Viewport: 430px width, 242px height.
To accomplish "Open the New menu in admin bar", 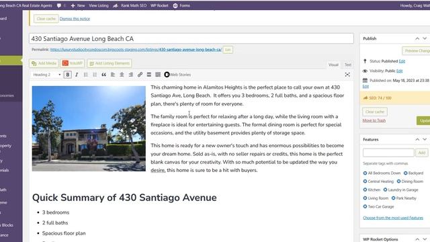I will coord(78,5).
